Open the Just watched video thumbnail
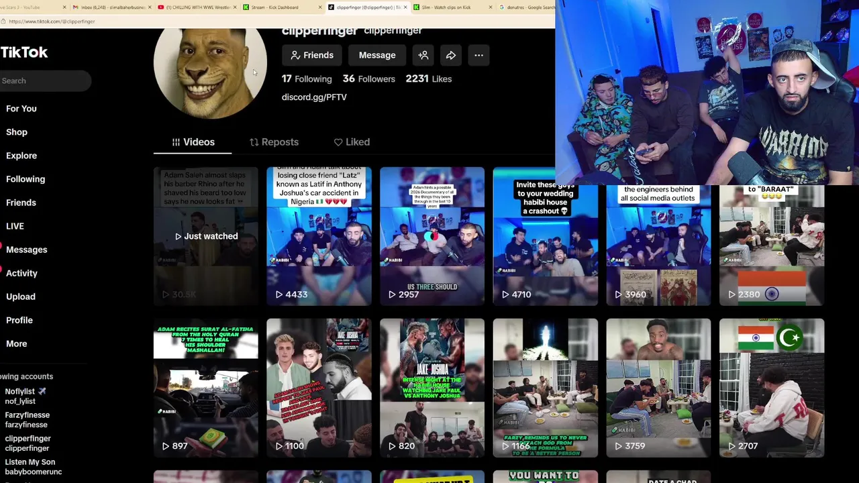Image resolution: width=859 pixels, height=483 pixels. tap(206, 236)
